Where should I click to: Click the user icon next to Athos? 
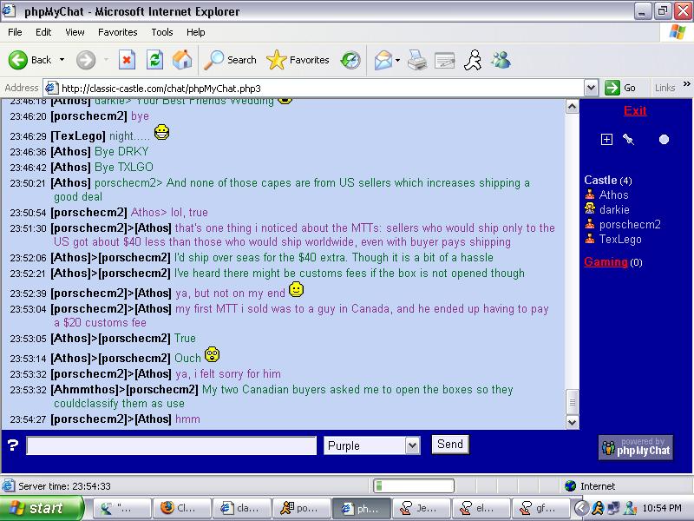click(590, 195)
